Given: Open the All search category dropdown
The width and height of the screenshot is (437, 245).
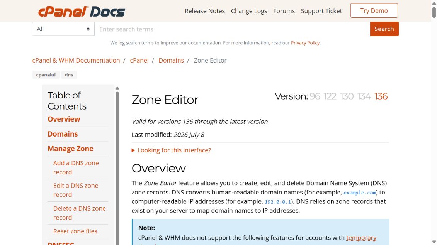Looking at the screenshot, I should (x=63, y=29).
